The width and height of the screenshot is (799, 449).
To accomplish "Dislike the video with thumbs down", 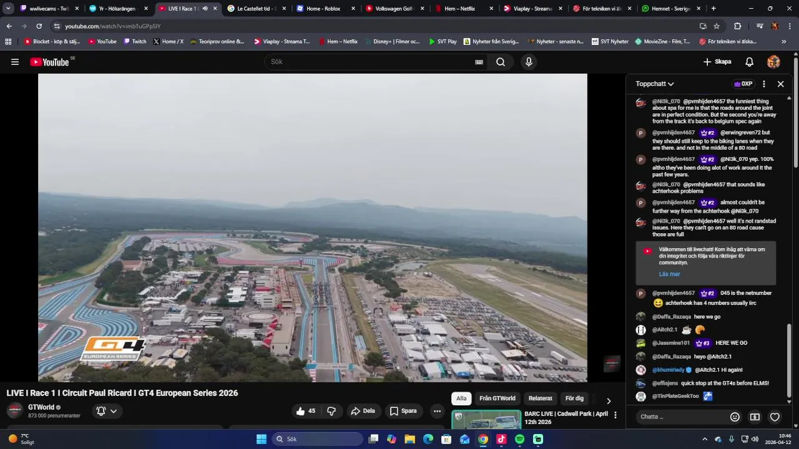I will pos(331,411).
